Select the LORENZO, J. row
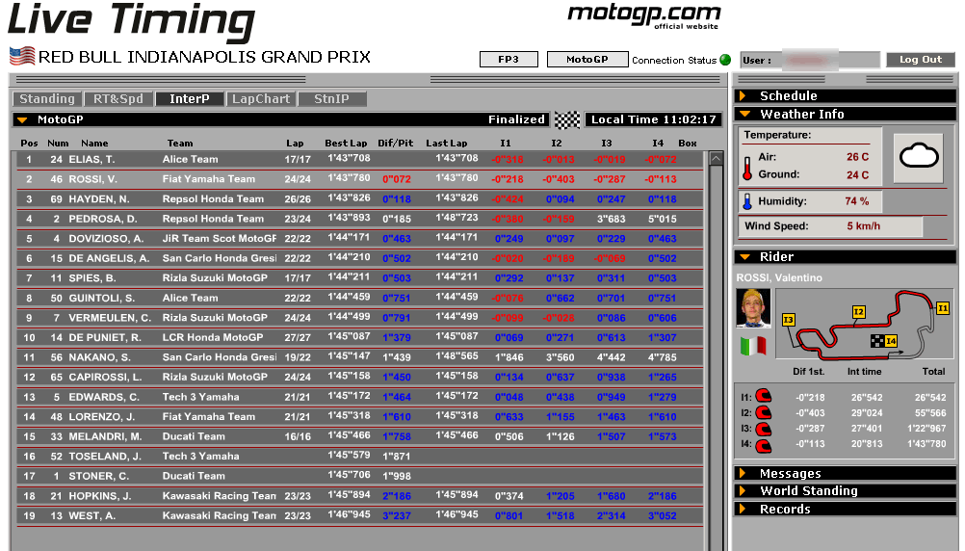The height and width of the screenshot is (551, 965). (360, 417)
